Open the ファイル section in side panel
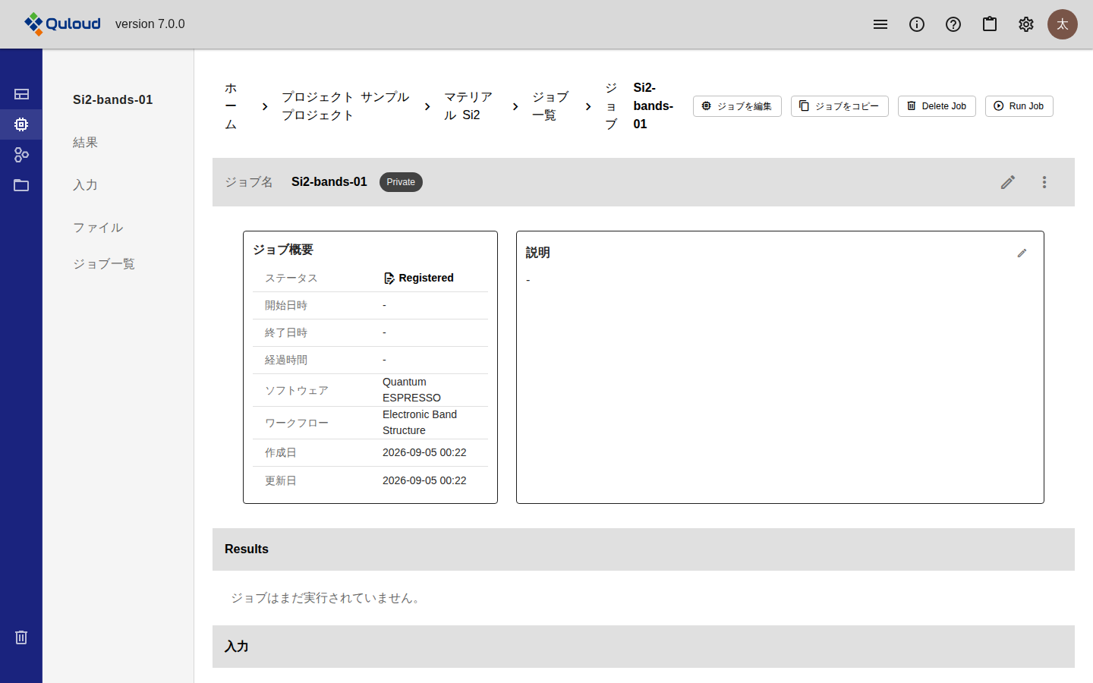This screenshot has width=1093, height=683. point(98,228)
